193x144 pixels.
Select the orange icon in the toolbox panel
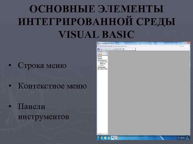[101, 54]
